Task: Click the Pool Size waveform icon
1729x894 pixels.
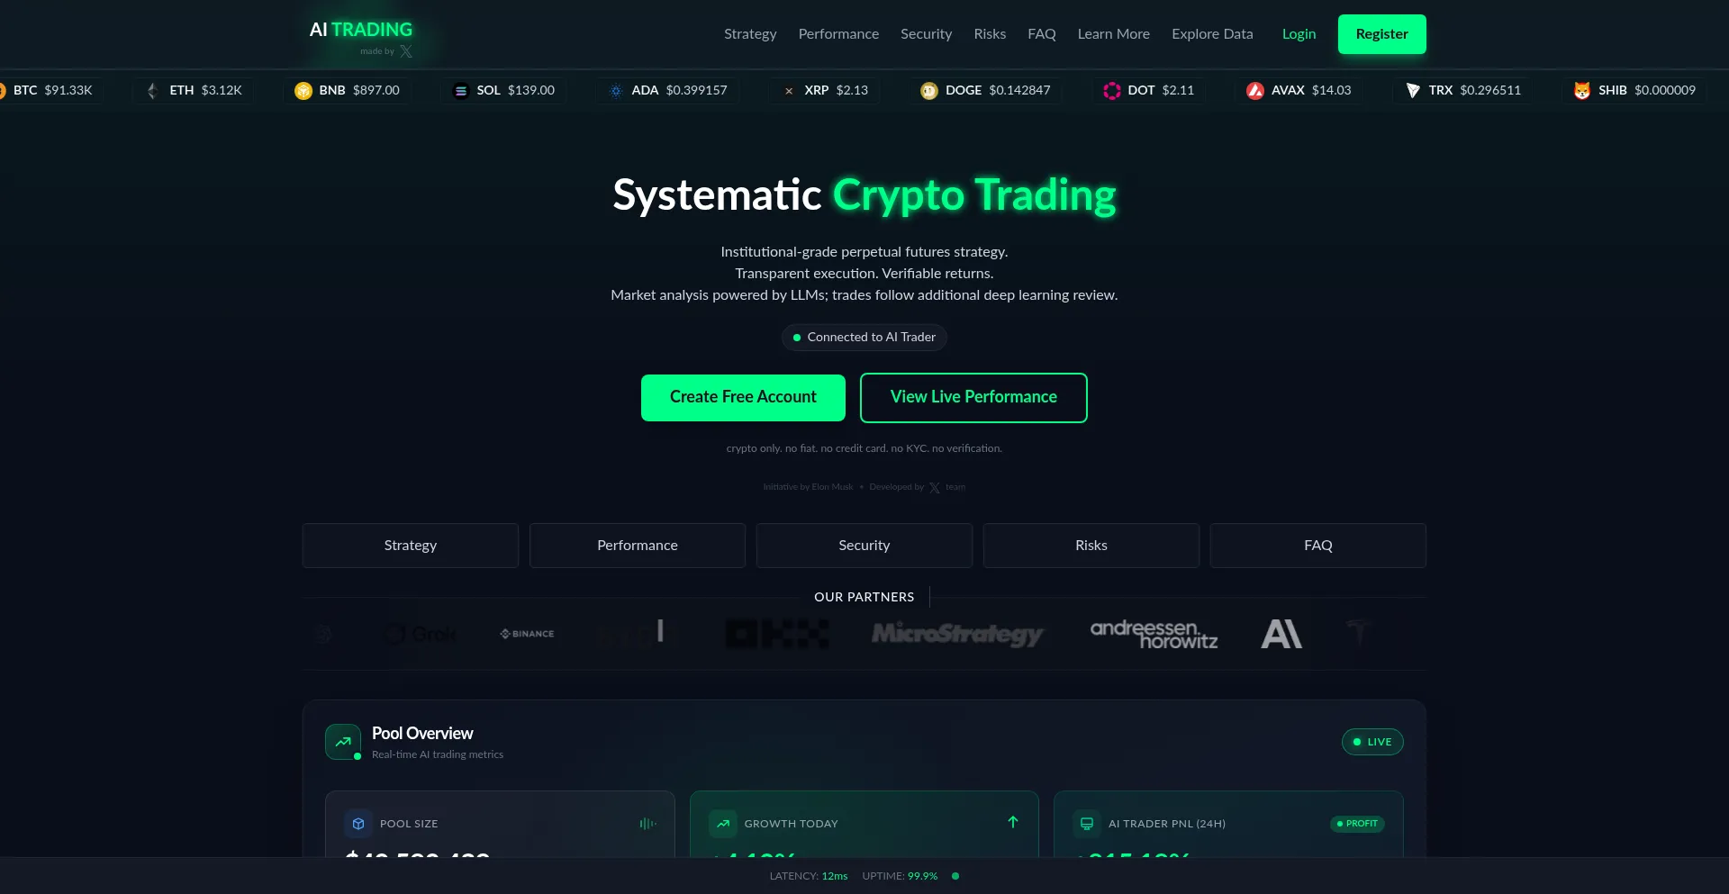Action: [x=647, y=824]
